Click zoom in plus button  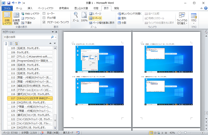click(x=202, y=133)
